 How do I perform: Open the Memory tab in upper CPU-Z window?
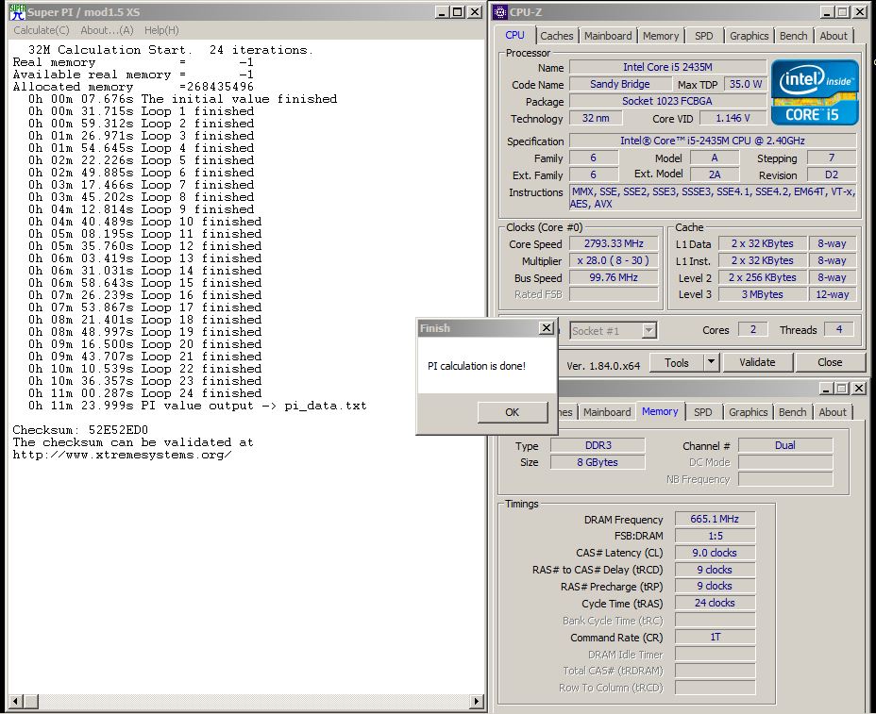coord(661,36)
